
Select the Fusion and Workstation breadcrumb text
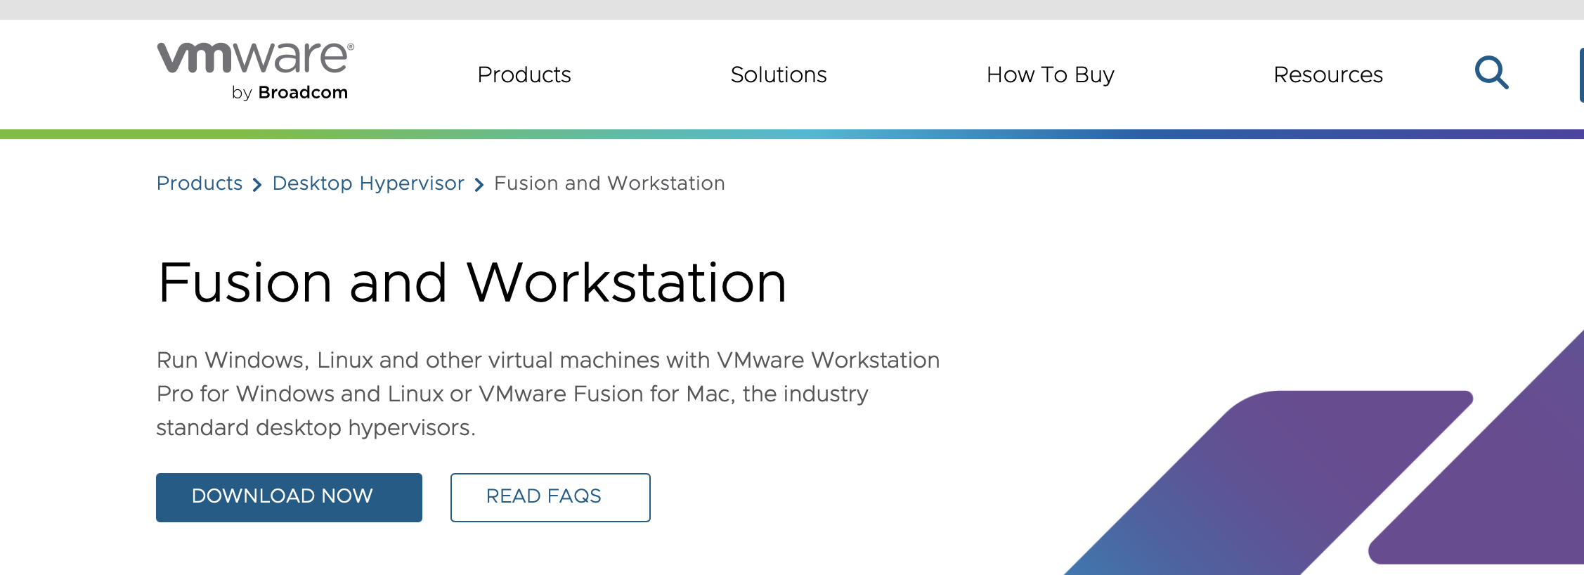coord(609,183)
